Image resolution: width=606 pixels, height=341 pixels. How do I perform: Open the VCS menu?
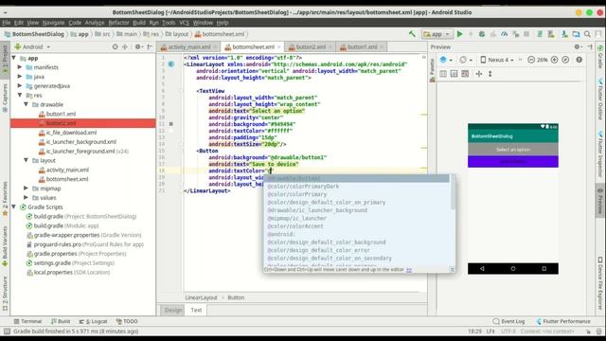click(x=184, y=23)
